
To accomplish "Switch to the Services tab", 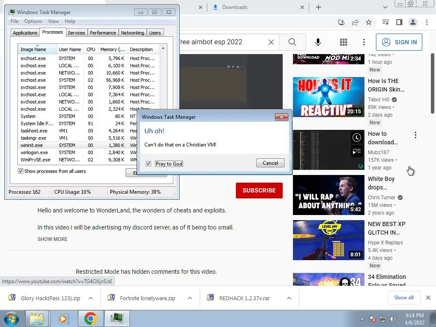I will point(76,33).
